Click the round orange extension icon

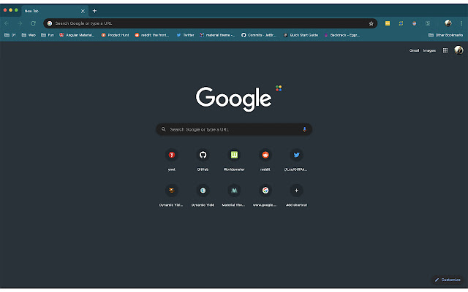(x=415, y=23)
